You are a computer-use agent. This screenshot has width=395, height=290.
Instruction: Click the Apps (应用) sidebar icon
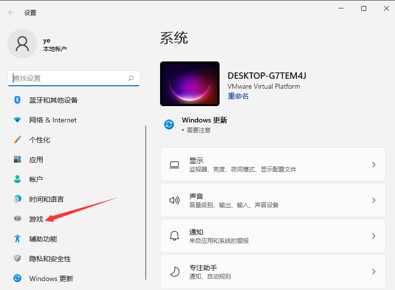click(17, 160)
